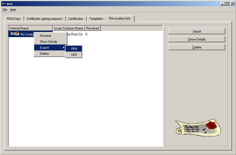Click the xca key icon in title bar
Viewport: 236px width, 155px height.
pos(3,4)
